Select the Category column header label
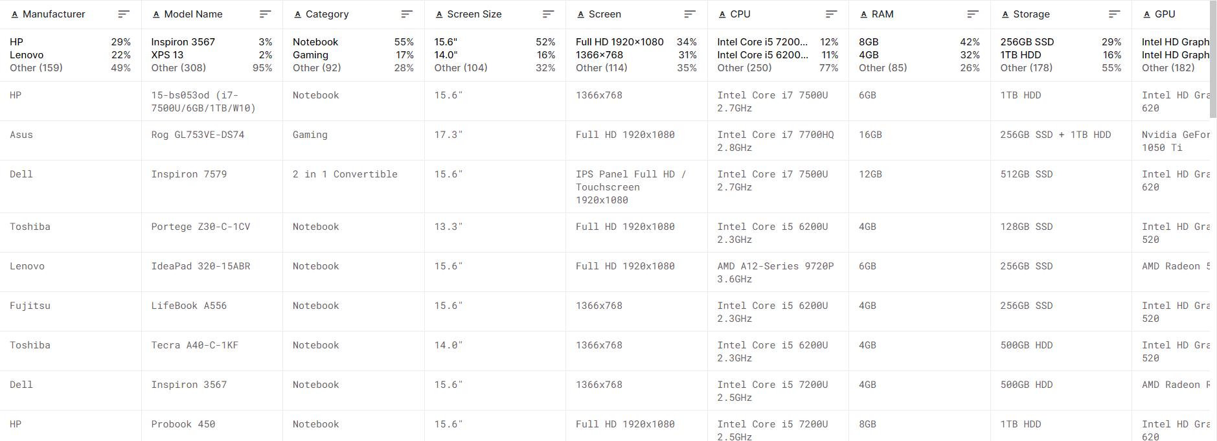1217x441 pixels. point(327,14)
